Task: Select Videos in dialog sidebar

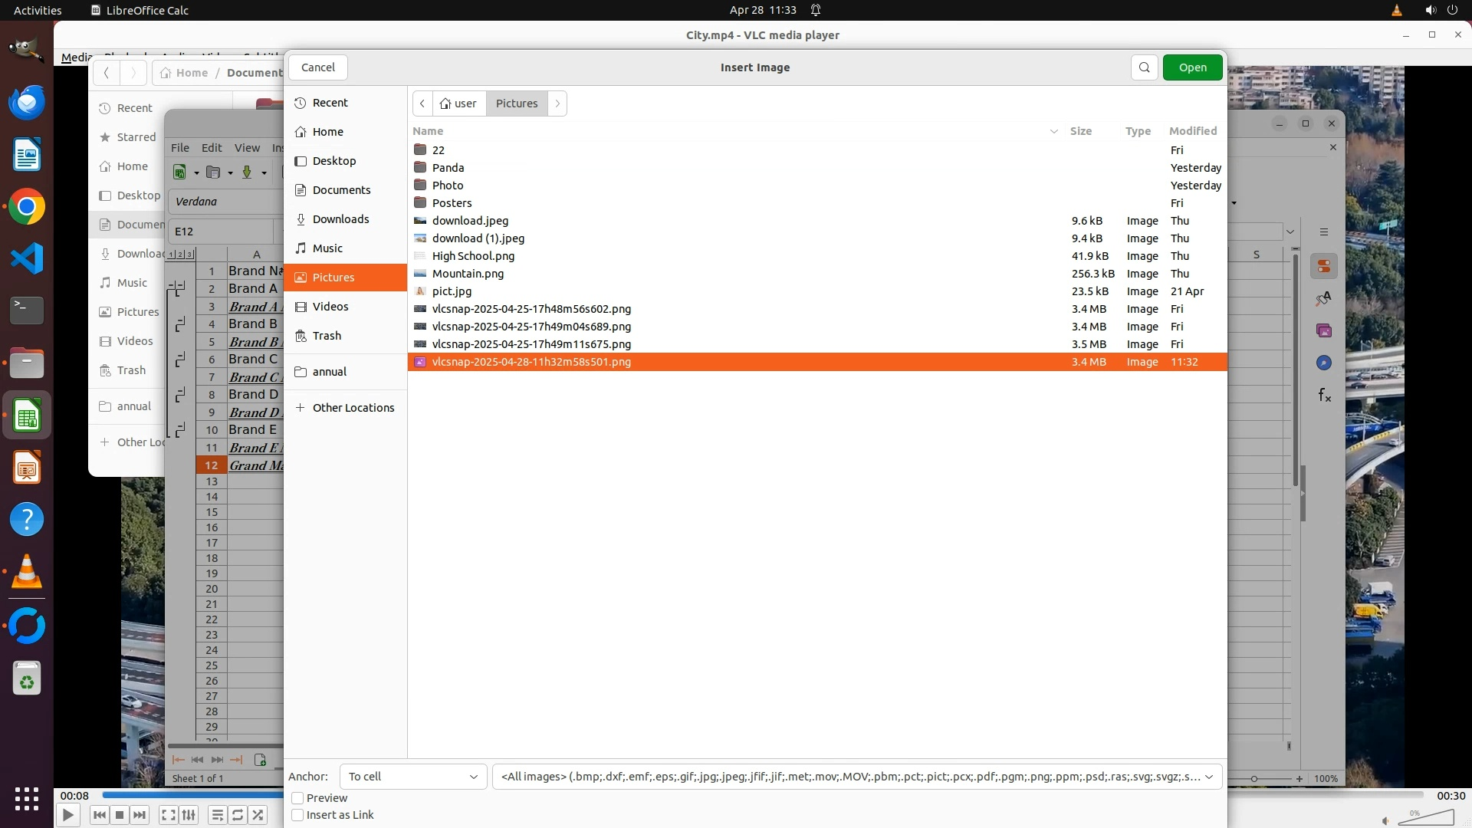Action: tap(330, 307)
